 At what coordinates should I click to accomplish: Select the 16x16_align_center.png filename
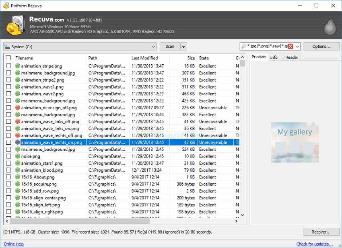tap(43, 198)
